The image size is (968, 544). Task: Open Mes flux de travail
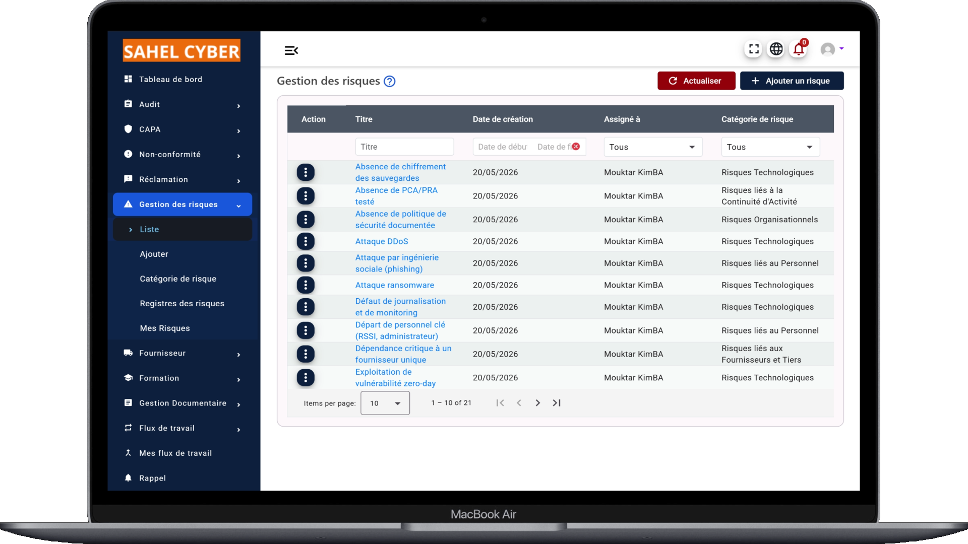183,453
